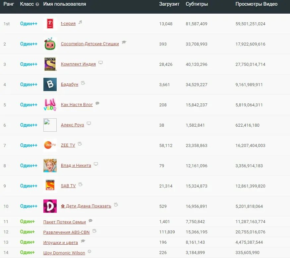Click the speech bubble icon next to Как Настя Влог
Viewport: 290px width, 258px height.
coord(97,103)
